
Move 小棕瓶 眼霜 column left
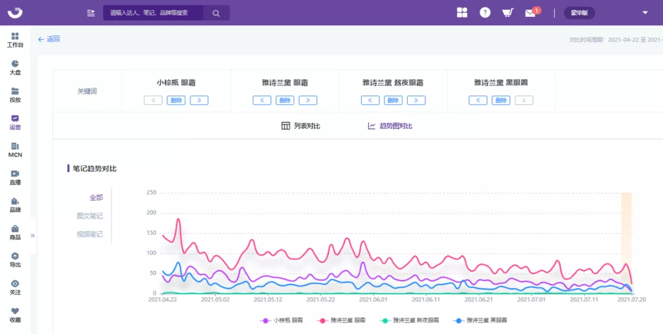[x=153, y=101]
